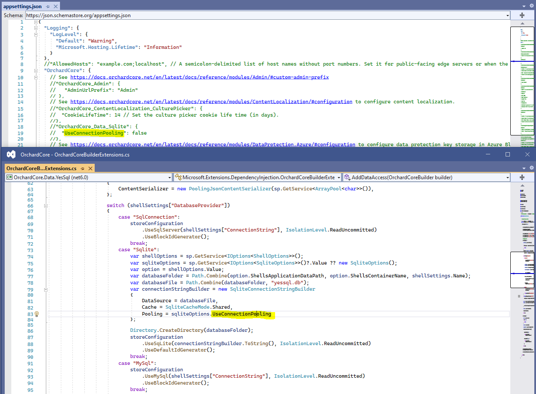Collapse the root brace on line 1

tap(36, 22)
